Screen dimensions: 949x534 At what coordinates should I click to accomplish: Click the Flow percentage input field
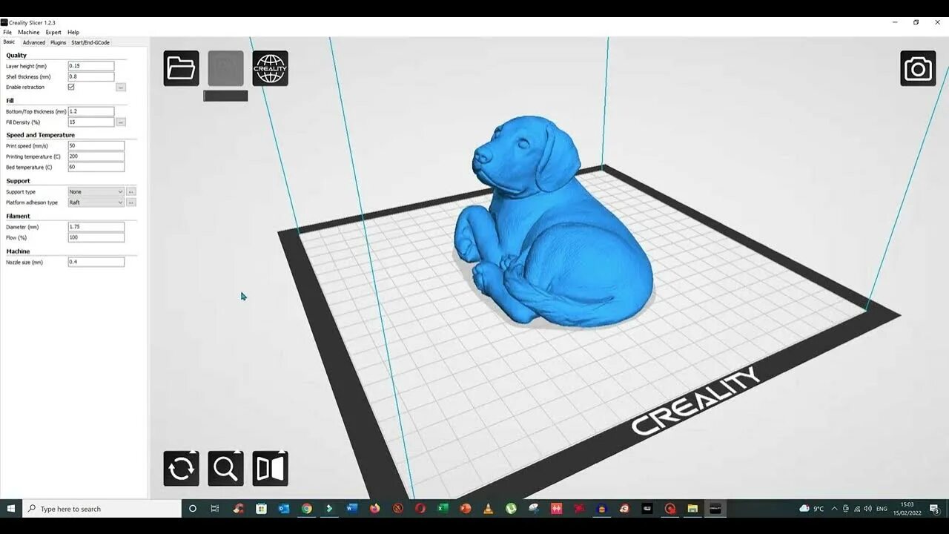(96, 237)
